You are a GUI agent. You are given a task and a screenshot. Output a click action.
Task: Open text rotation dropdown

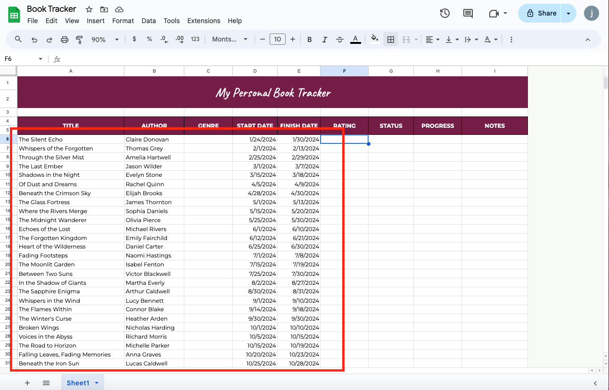491,39
